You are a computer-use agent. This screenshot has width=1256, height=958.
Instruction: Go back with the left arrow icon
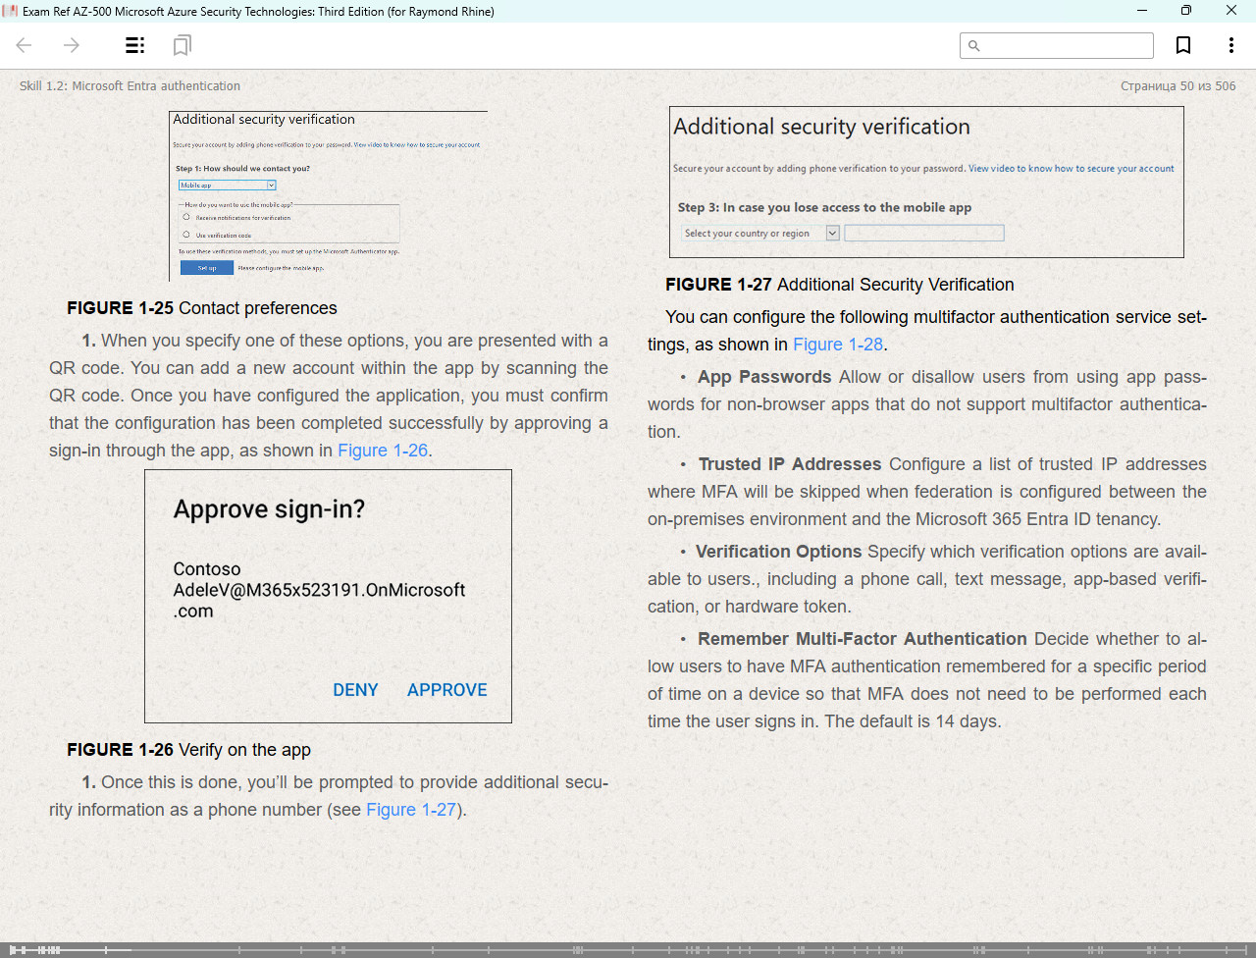[x=25, y=45]
